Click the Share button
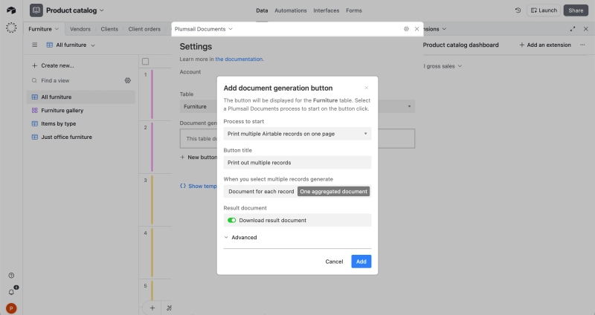 click(x=576, y=10)
